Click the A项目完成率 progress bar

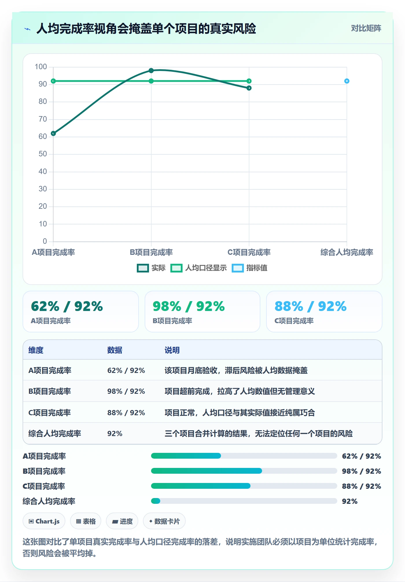244,456
